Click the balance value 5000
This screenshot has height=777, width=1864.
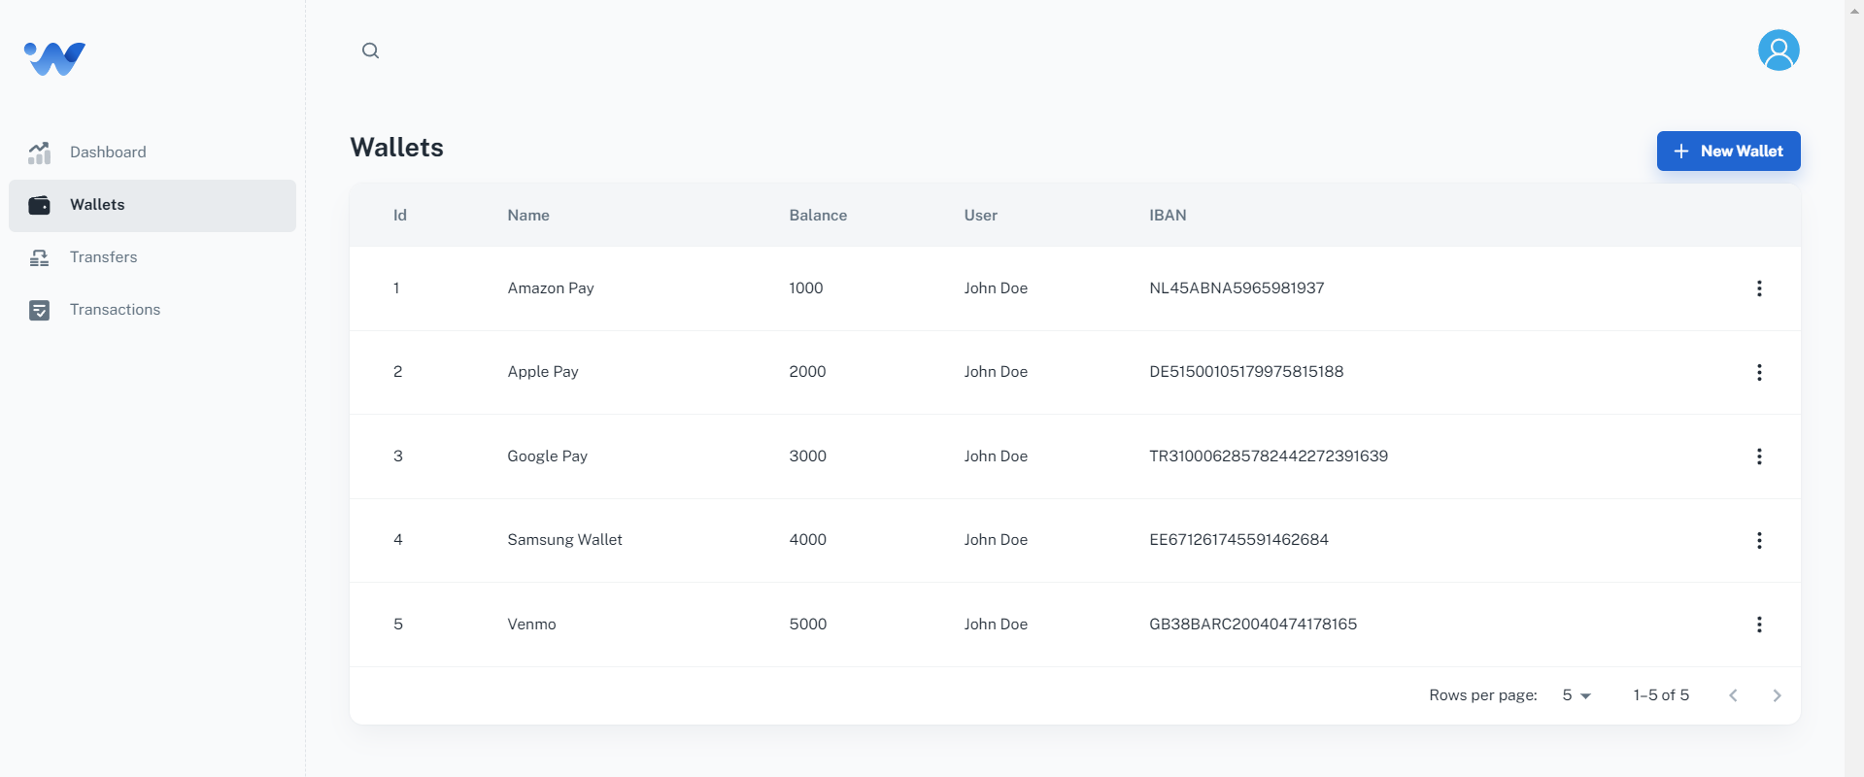click(808, 625)
